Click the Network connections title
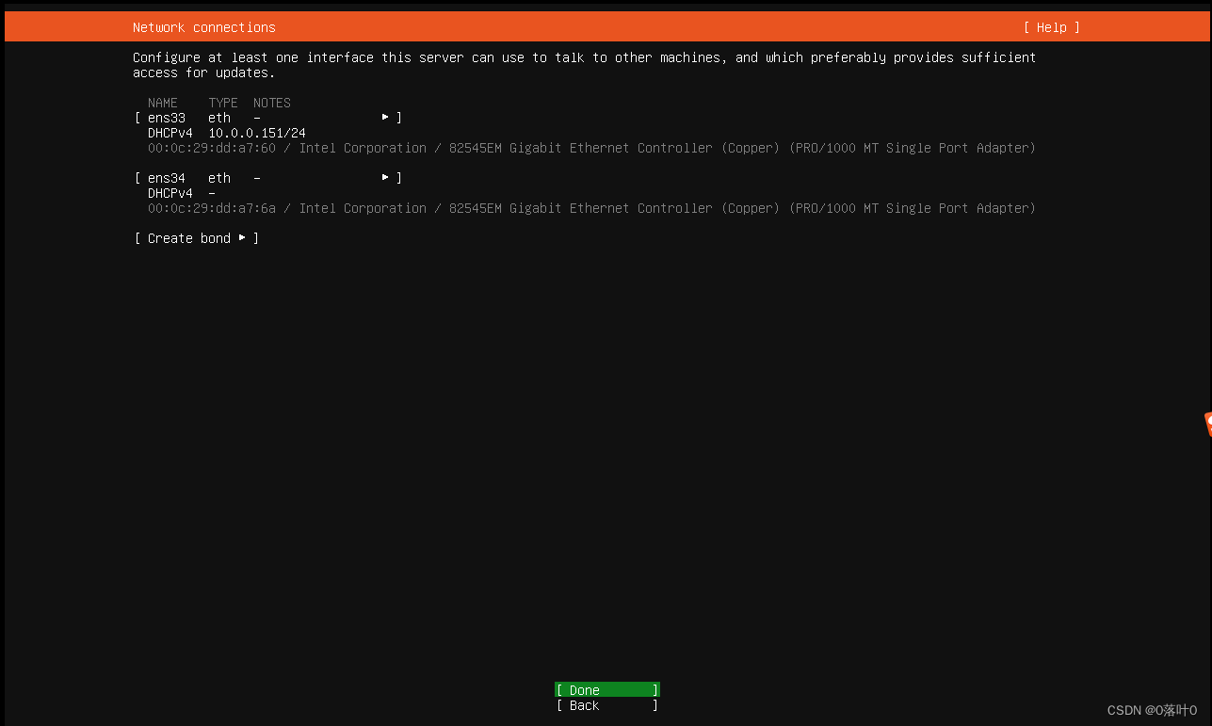Screen dimensions: 1212x726 (204, 27)
